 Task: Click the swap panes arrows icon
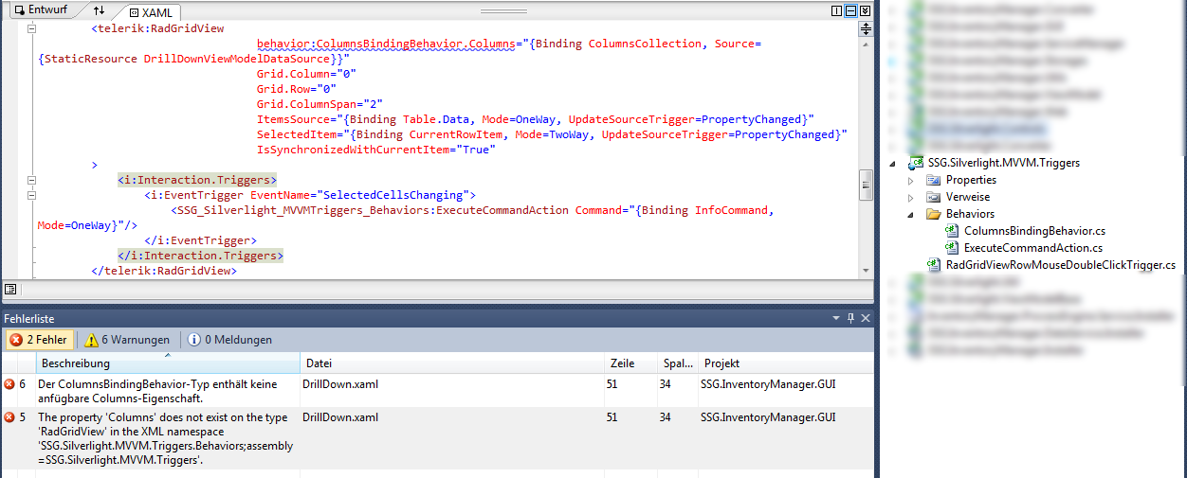click(100, 11)
